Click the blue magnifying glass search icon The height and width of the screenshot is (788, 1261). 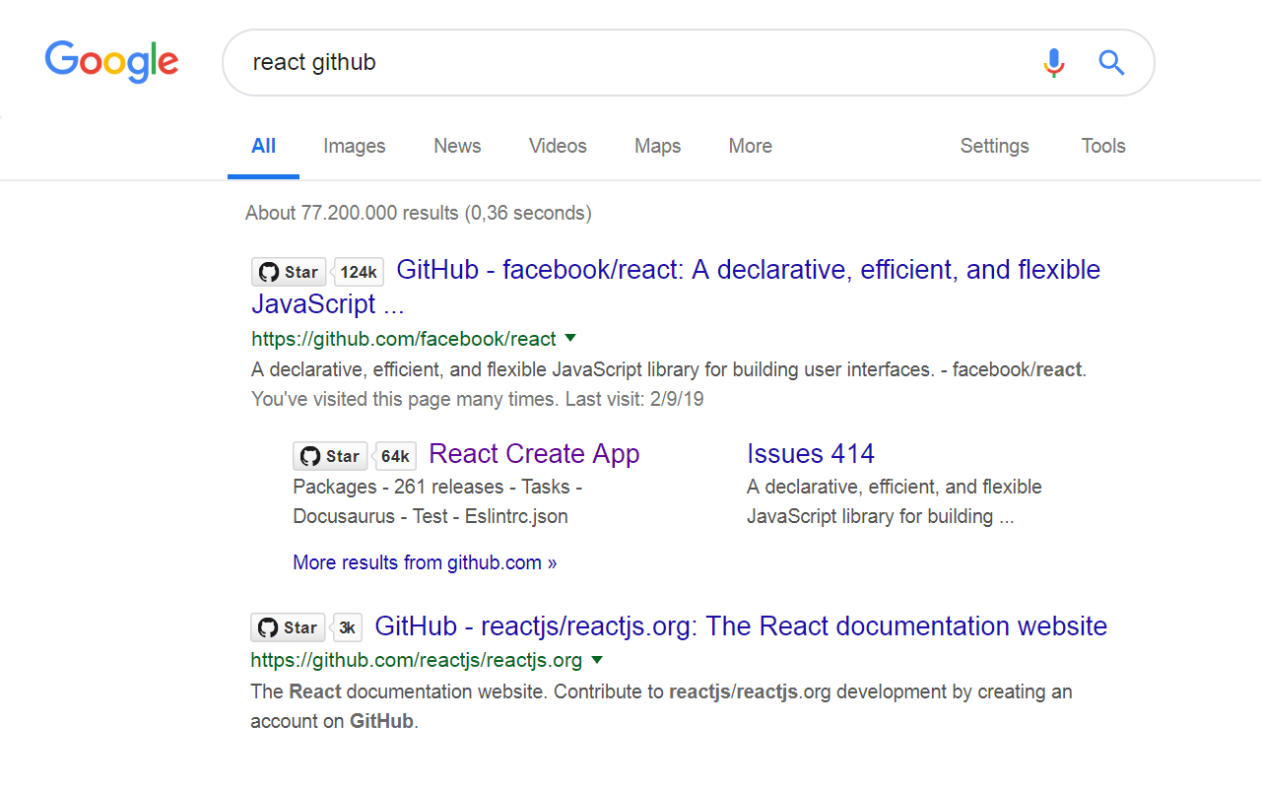click(x=1111, y=63)
